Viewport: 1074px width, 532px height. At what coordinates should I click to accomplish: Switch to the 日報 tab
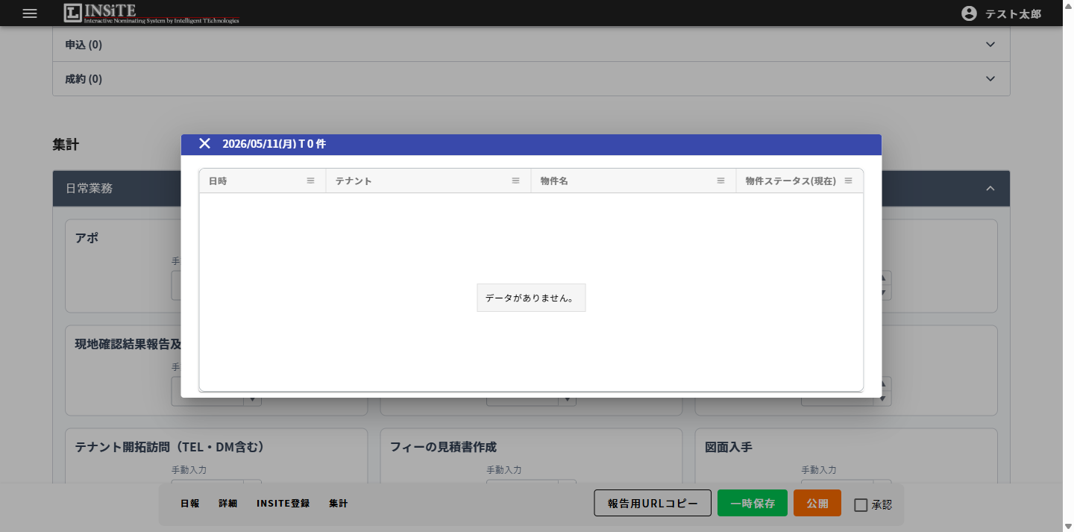click(190, 504)
